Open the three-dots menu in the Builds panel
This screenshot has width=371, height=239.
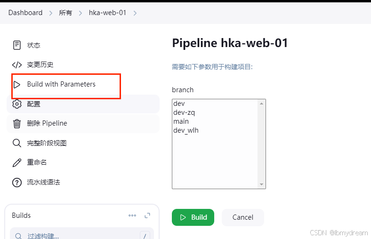point(132,215)
